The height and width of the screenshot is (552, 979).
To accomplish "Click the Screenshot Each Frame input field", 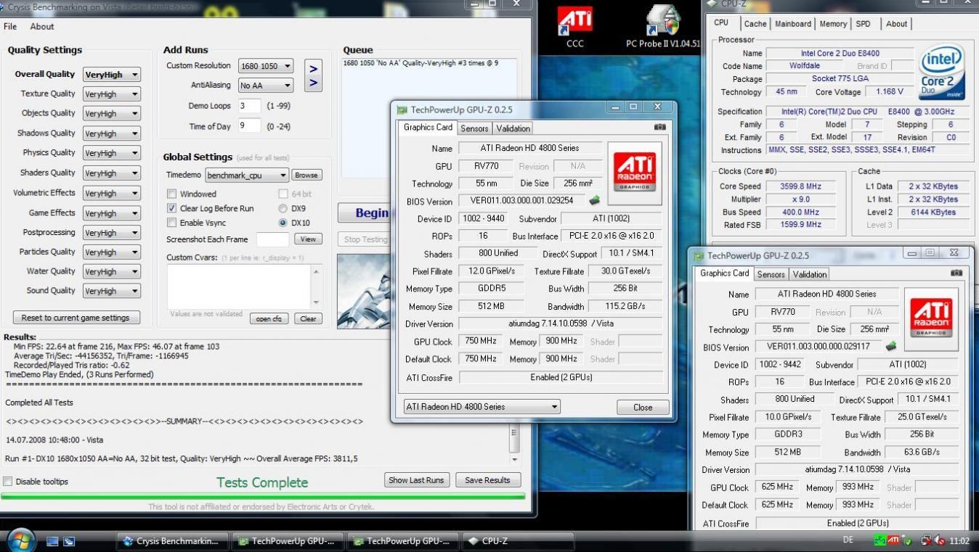I will click(x=272, y=239).
